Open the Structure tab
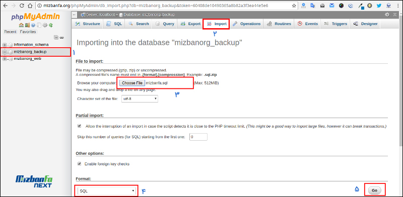The image size is (403, 197). 87,24
